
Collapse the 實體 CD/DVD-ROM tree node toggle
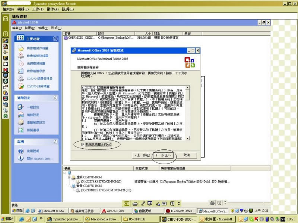click(69, 186)
